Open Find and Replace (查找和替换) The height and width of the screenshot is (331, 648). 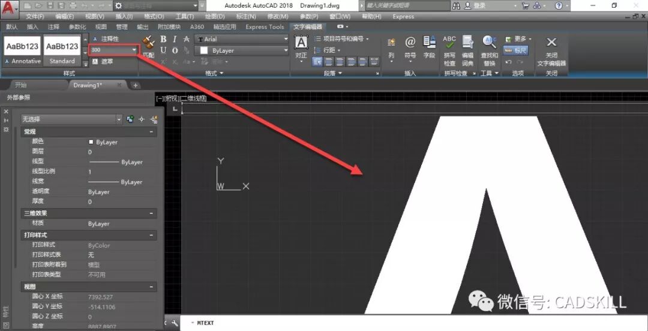[490, 51]
